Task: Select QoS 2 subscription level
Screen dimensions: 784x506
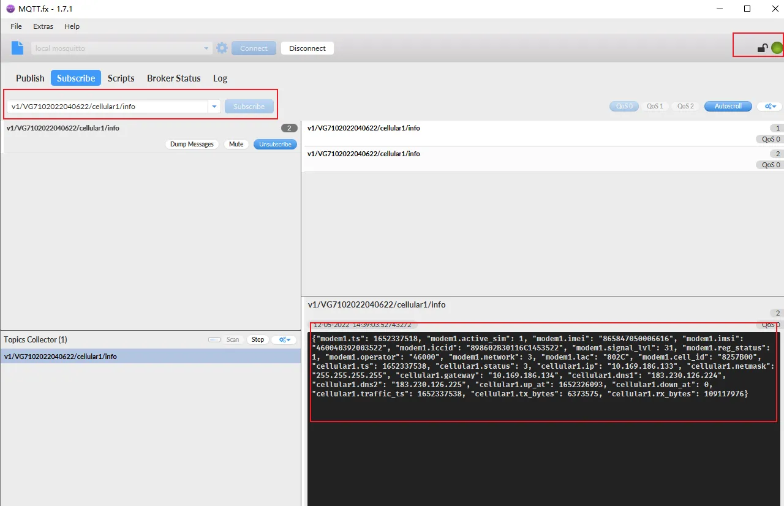Action: pyautogui.click(x=685, y=107)
